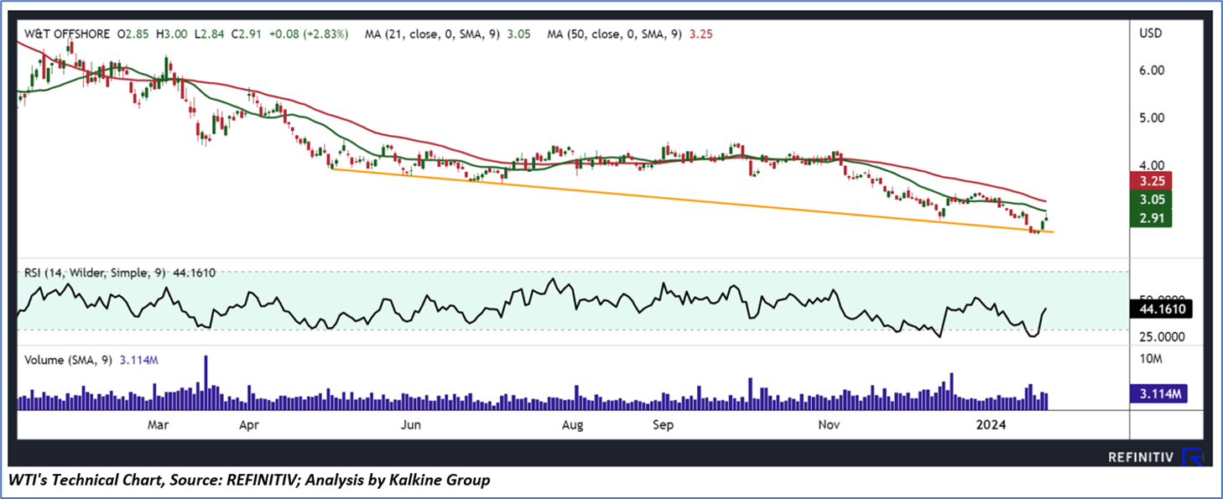Click the 5.00 price axis label

tap(1153, 118)
